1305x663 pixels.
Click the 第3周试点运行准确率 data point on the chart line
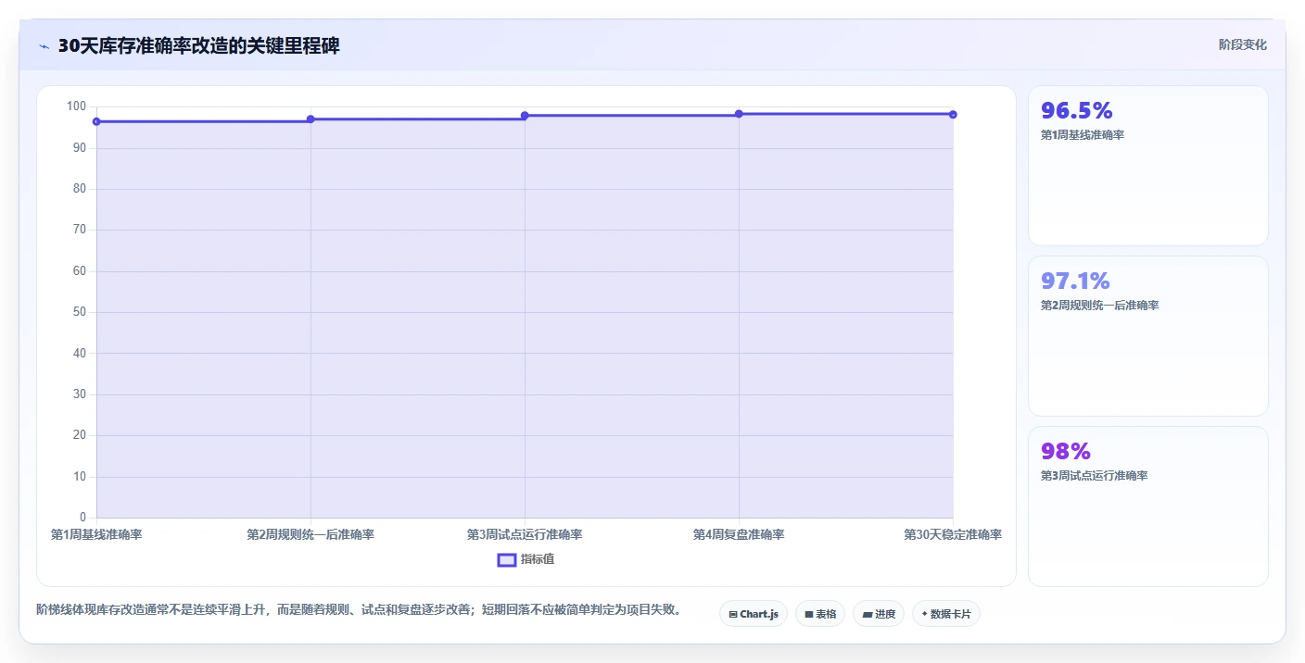pyautogui.click(x=525, y=115)
